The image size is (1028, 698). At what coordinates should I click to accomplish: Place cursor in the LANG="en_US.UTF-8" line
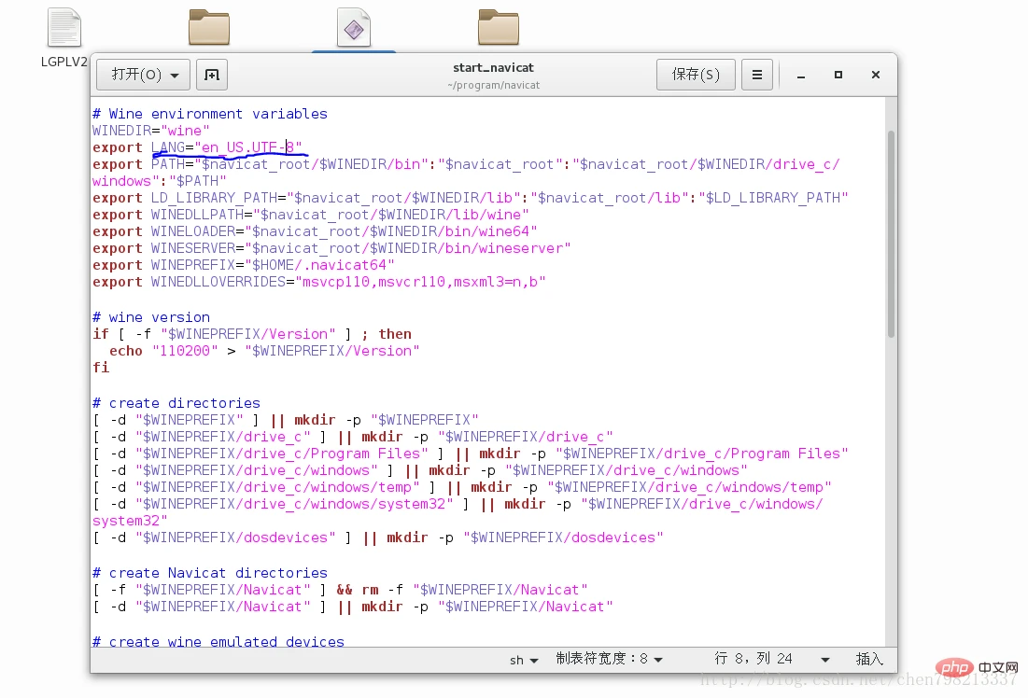pyautogui.click(x=197, y=147)
